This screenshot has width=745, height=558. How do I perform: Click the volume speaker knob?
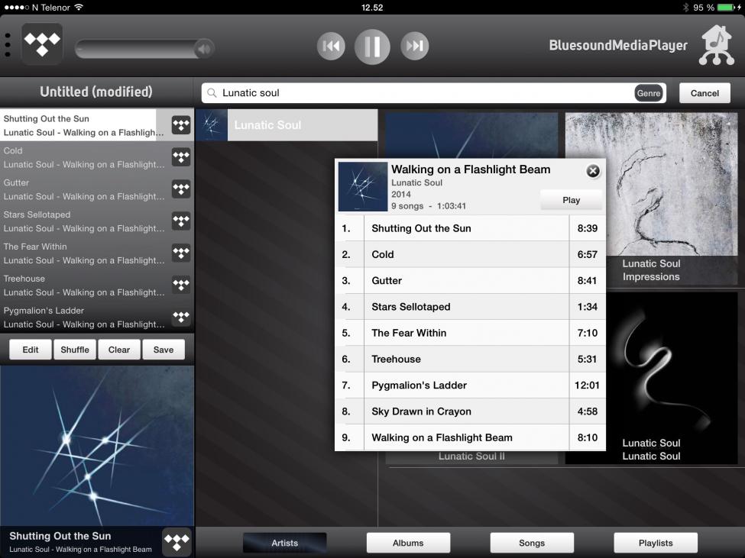coord(204,48)
